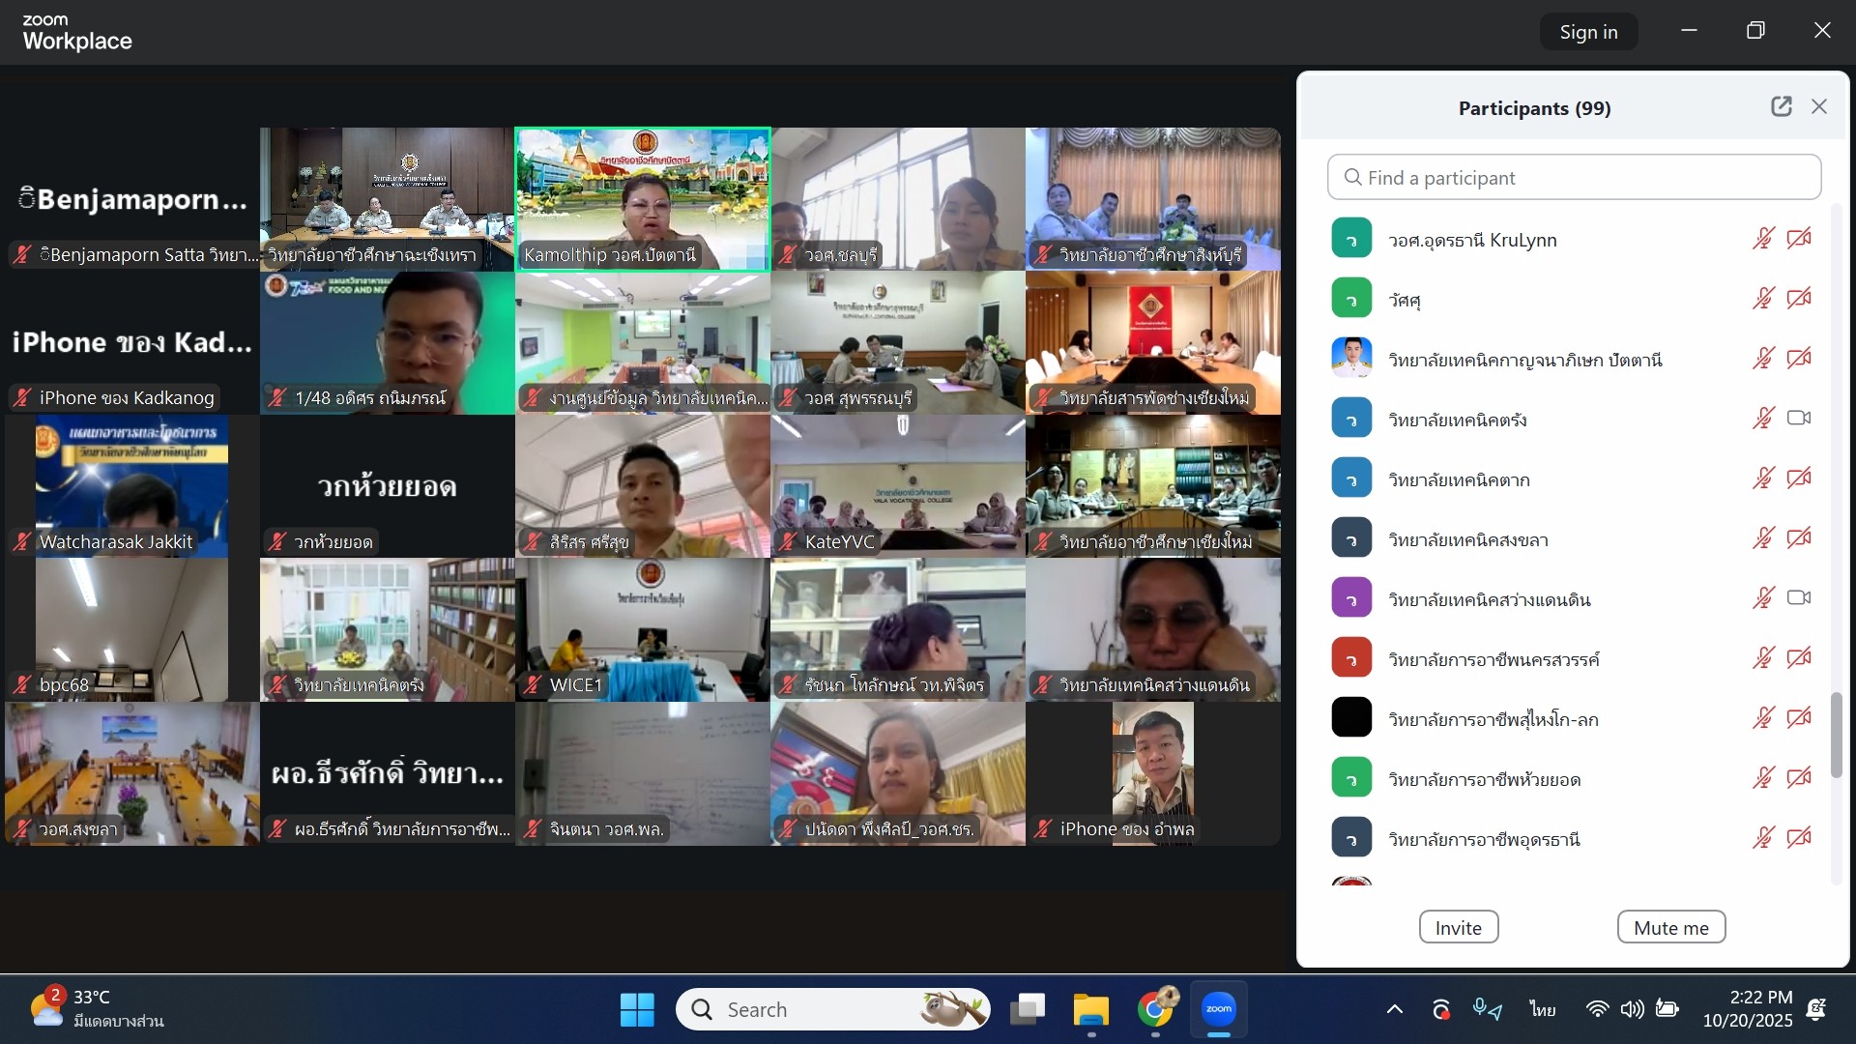
Task: Select วิทยาลัยการอาชีพนครสวรรค์ in participants list
Action: pyautogui.click(x=1493, y=659)
